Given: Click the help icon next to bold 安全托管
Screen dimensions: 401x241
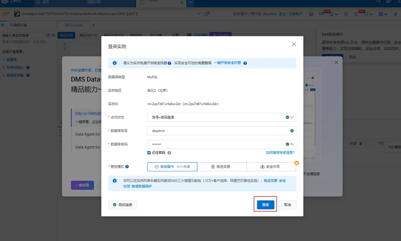Looking at the screenshot, I should 169,63.
